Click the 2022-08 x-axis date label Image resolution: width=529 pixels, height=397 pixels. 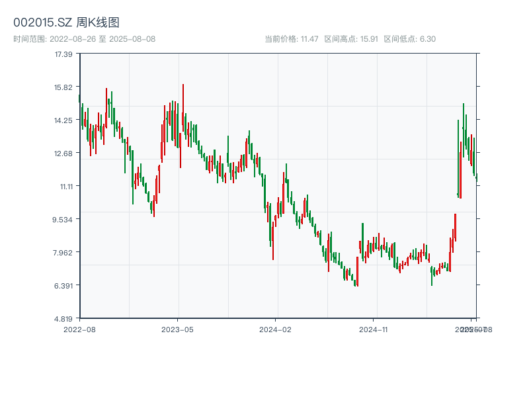(x=79, y=329)
